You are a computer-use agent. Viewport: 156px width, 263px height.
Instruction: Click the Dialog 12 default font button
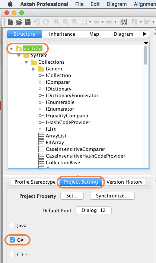click(x=93, y=210)
